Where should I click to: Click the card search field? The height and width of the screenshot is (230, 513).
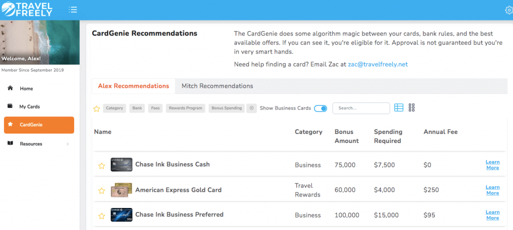tap(361, 108)
